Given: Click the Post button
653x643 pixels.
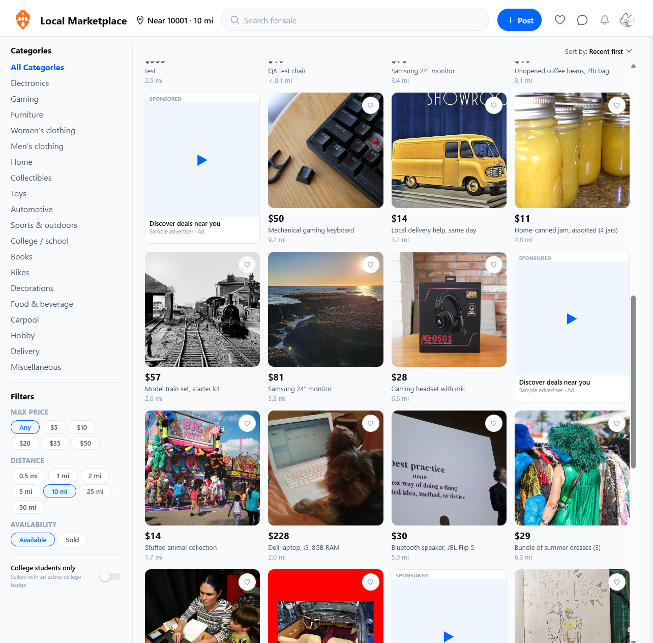Looking at the screenshot, I should [x=519, y=20].
